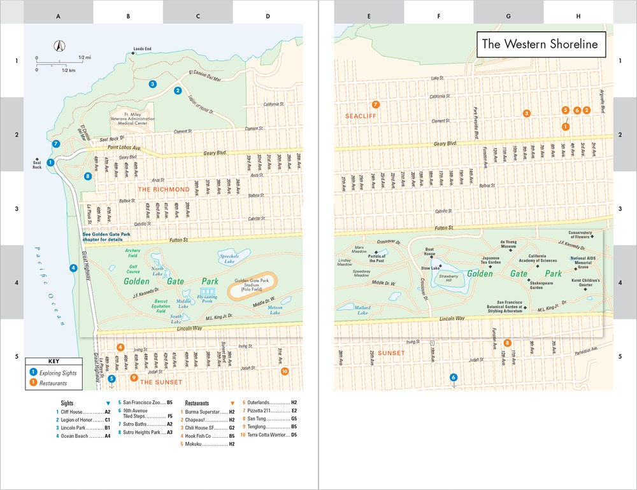This screenshot has height=490, width=637.
Task: Click orange marker 10 near 31st Ave.
Action: click(284, 371)
